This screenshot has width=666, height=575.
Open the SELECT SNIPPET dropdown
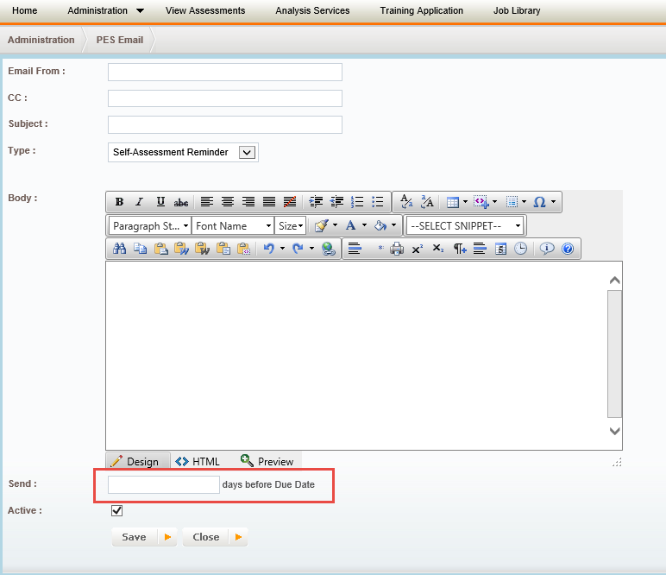[466, 225]
